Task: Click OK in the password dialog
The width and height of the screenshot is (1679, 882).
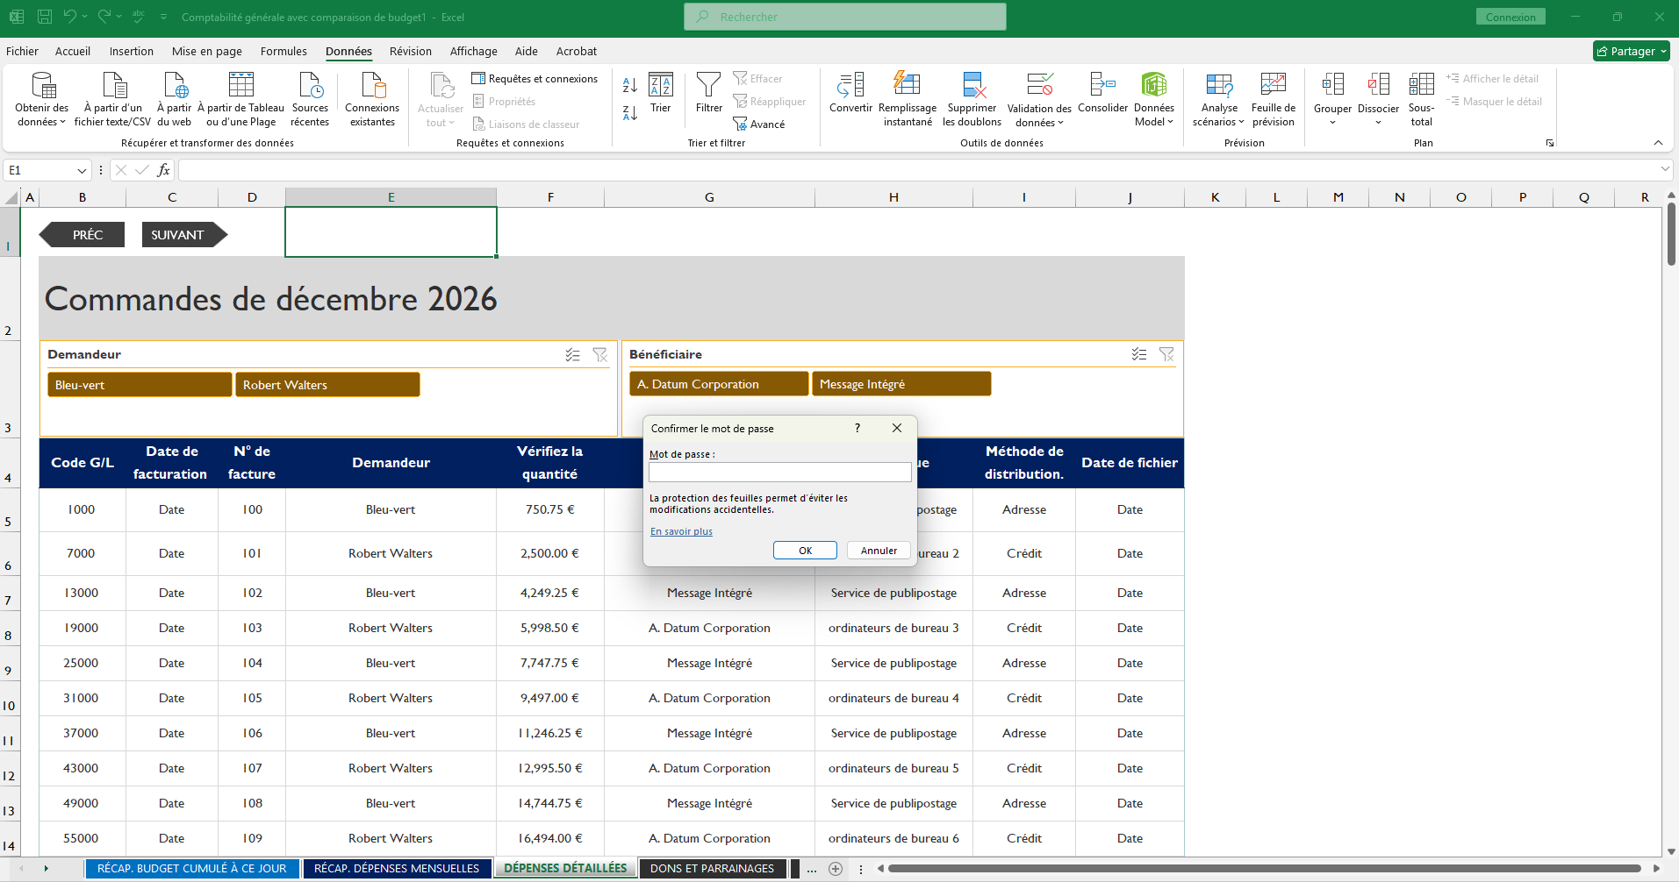Action: pos(804,550)
